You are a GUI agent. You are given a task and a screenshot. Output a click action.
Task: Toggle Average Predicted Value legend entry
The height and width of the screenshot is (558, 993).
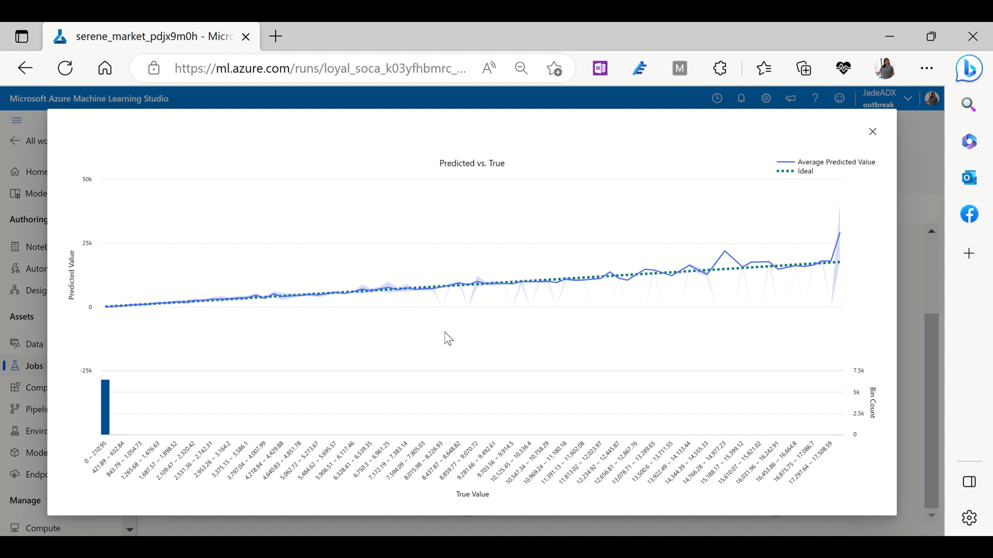coord(836,162)
